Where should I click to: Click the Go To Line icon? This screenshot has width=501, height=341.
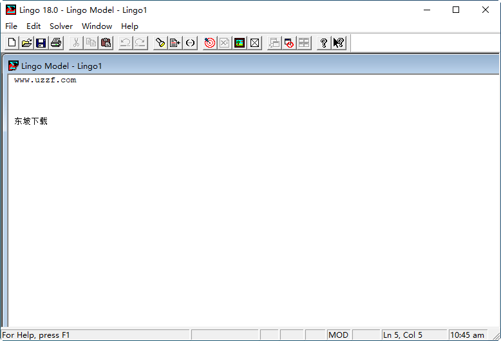175,42
